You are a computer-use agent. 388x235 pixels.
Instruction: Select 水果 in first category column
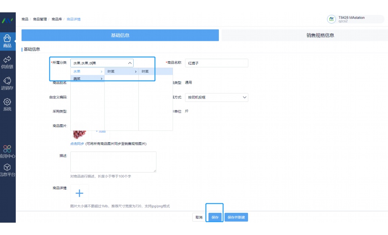pyautogui.click(x=87, y=71)
